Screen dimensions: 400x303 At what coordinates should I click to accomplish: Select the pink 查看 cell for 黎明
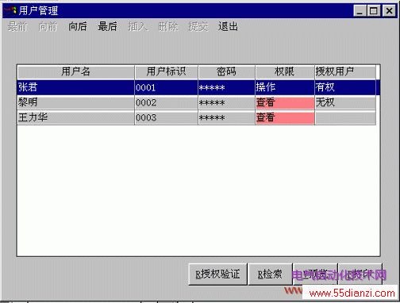coord(285,102)
